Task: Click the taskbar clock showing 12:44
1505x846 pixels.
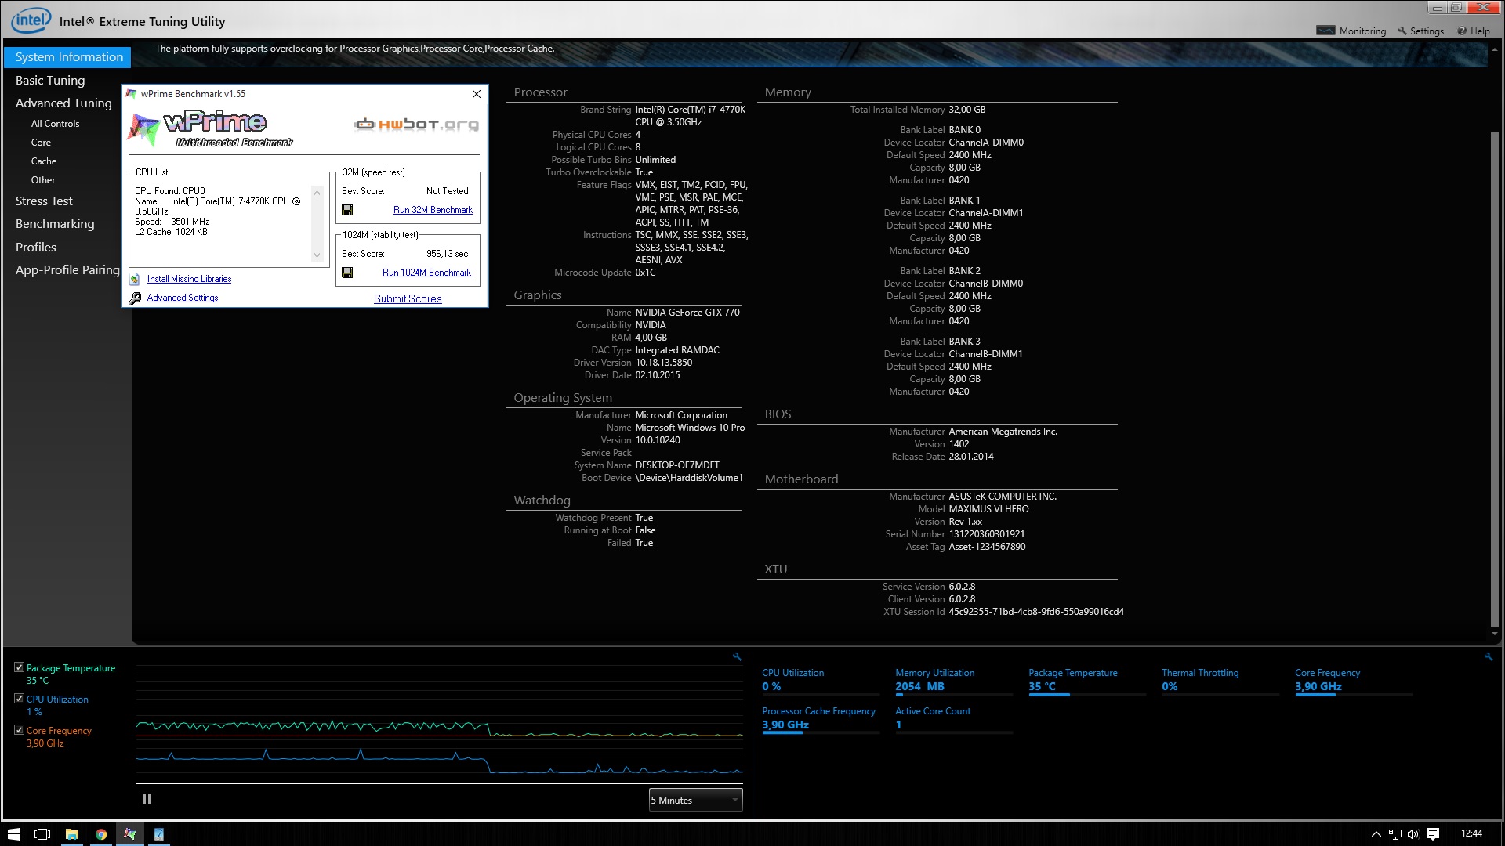Action: point(1471,833)
